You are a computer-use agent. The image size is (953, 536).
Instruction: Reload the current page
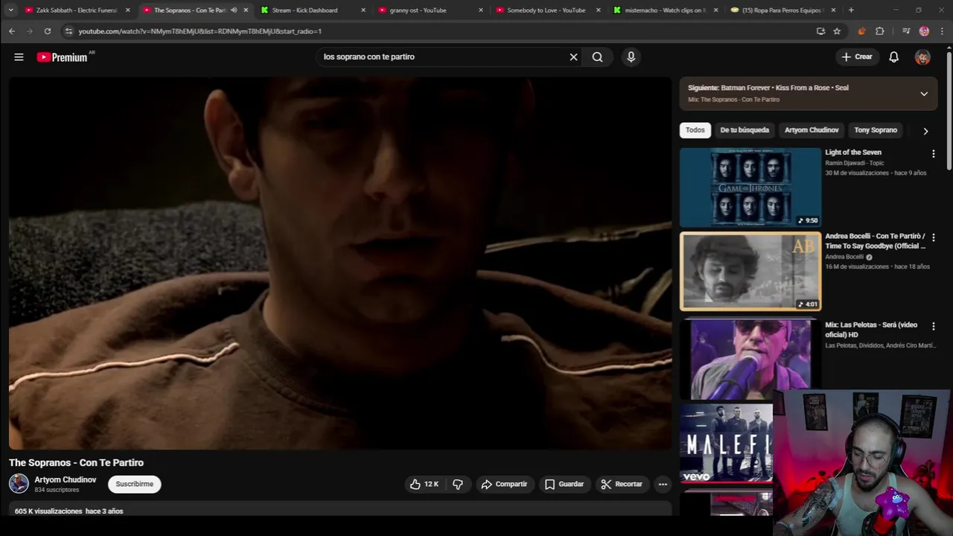click(x=48, y=31)
